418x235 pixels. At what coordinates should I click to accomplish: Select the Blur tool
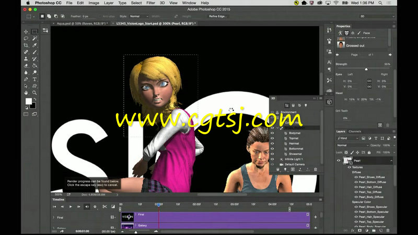[26, 73]
